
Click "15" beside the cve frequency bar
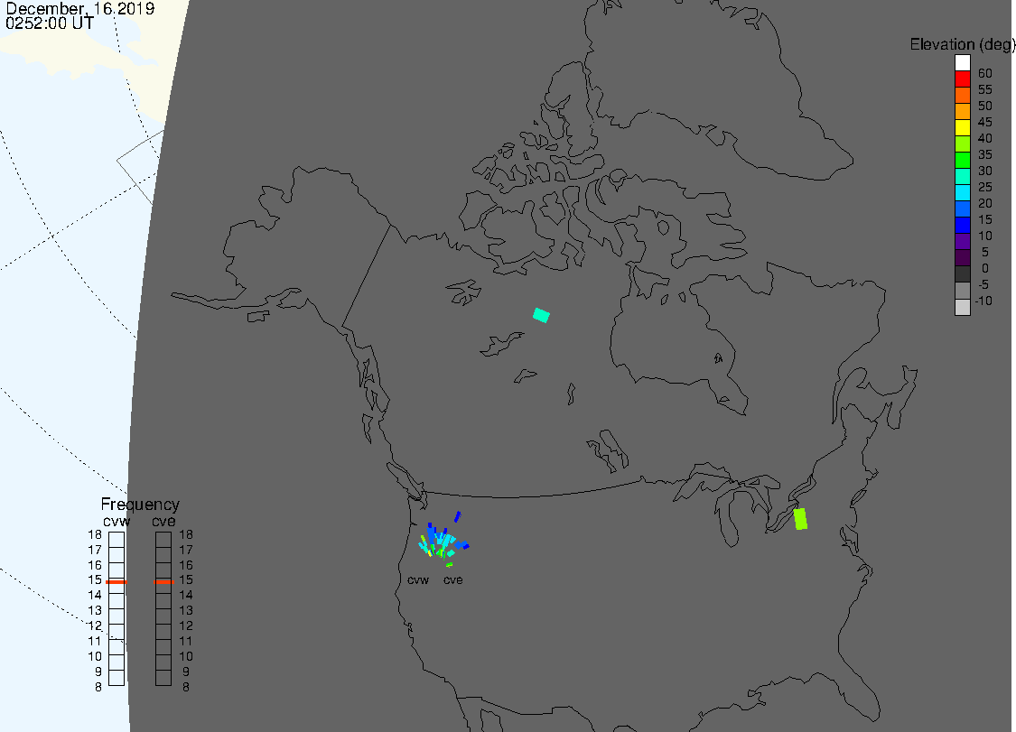(186, 579)
